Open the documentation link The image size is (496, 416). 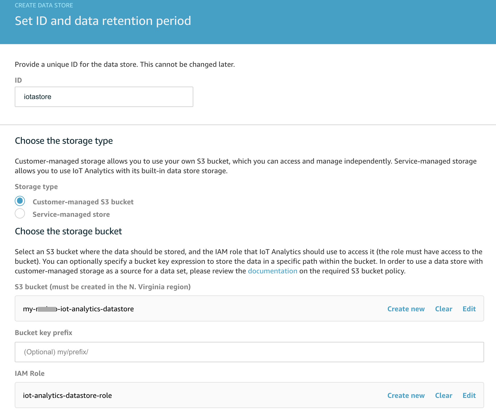(x=272, y=271)
